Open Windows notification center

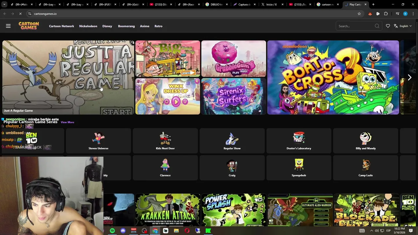(x=411, y=231)
